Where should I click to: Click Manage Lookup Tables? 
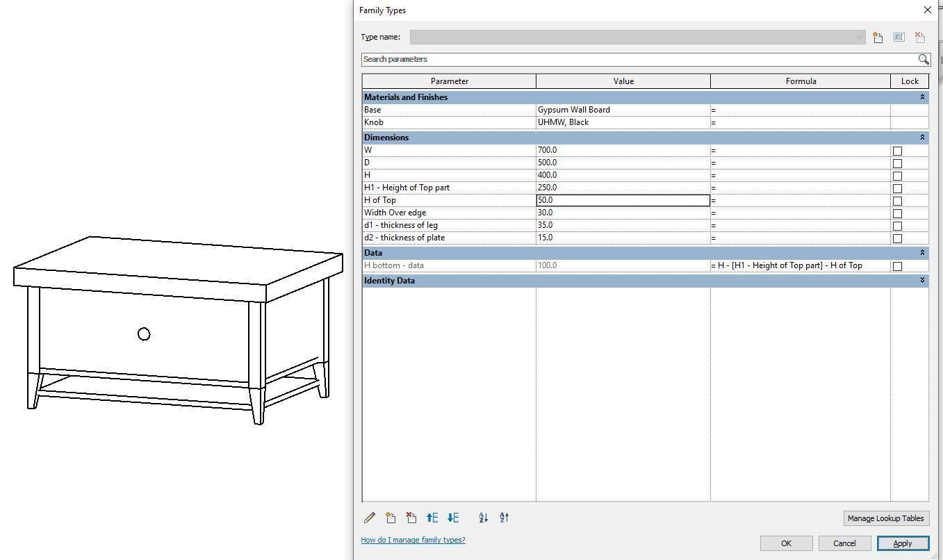[886, 518]
